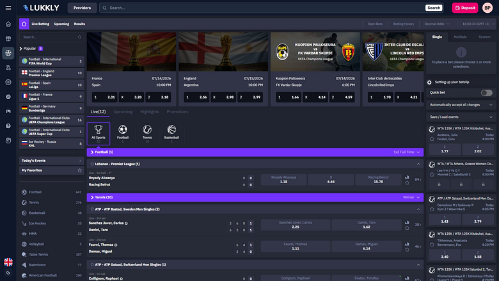Viewport: 499px width, 281px height.
Task: Expand the Popular leagues list
Action: 31,49
